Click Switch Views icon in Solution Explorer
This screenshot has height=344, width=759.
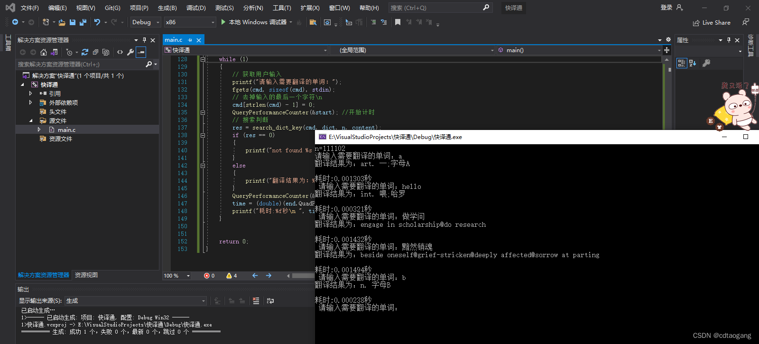click(54, 52)
